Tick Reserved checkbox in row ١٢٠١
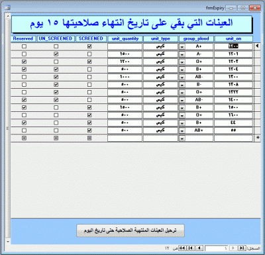Screen dimensions: 265x255 coord(25,54)
